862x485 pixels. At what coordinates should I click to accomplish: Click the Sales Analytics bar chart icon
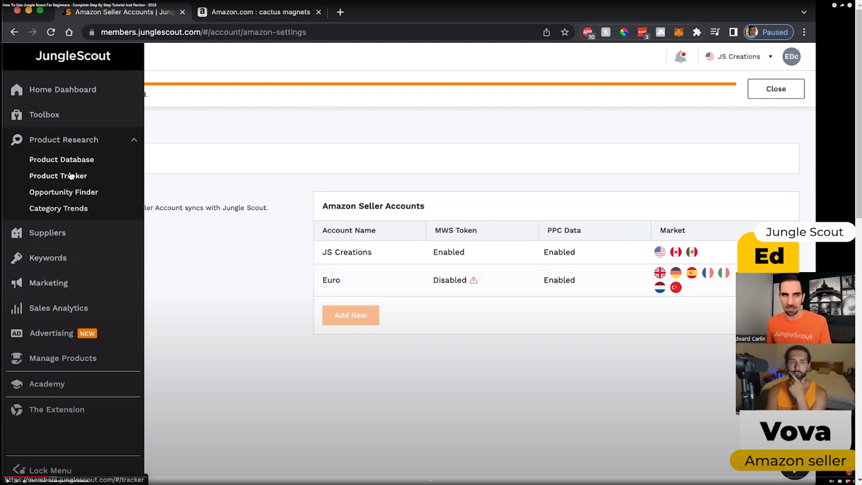(17, 308)
